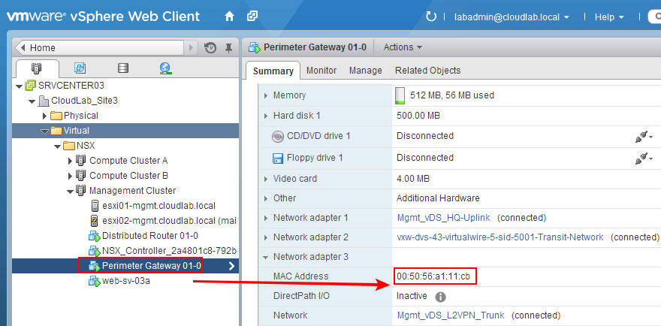Collapse Network adapter 3 details
The height and width of the screenshot is (326, 661).
266,257
